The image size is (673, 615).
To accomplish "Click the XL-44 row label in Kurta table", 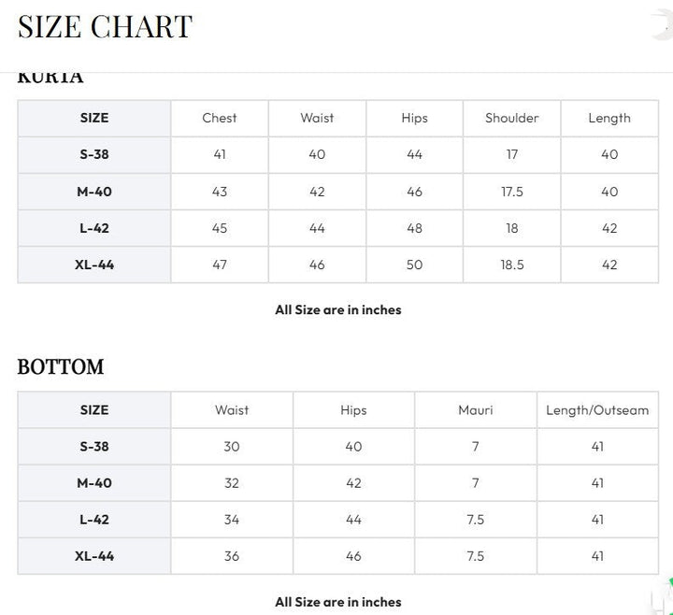I will [94, 265].
